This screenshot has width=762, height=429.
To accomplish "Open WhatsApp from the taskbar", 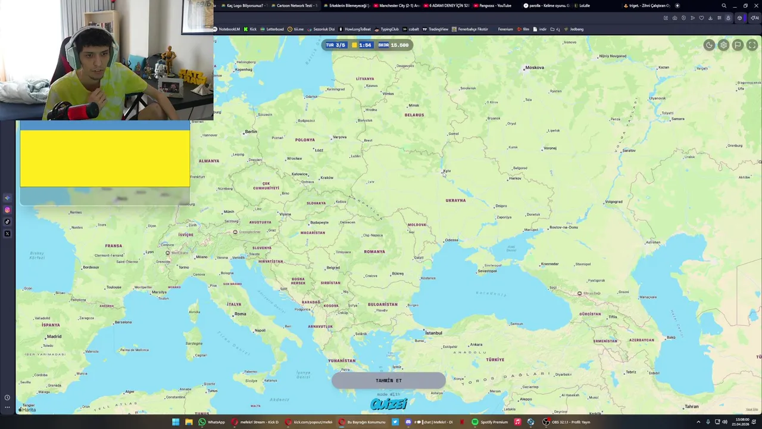I will point(212,422).
